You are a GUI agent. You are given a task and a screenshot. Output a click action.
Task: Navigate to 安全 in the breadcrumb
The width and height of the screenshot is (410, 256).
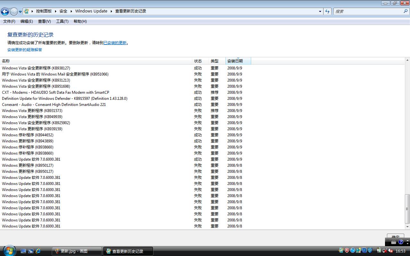63,11
